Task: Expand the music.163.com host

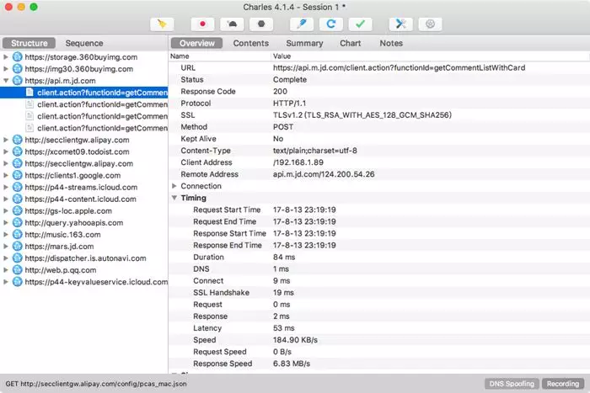Action: [x=6, y=235]
